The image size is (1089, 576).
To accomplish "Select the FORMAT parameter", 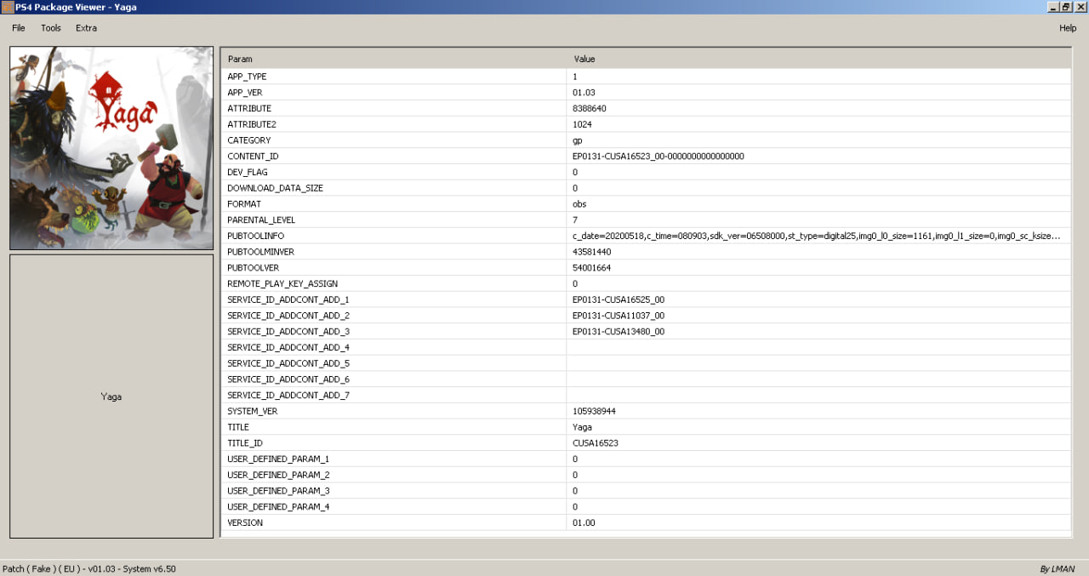I will (x=244, y=204).
